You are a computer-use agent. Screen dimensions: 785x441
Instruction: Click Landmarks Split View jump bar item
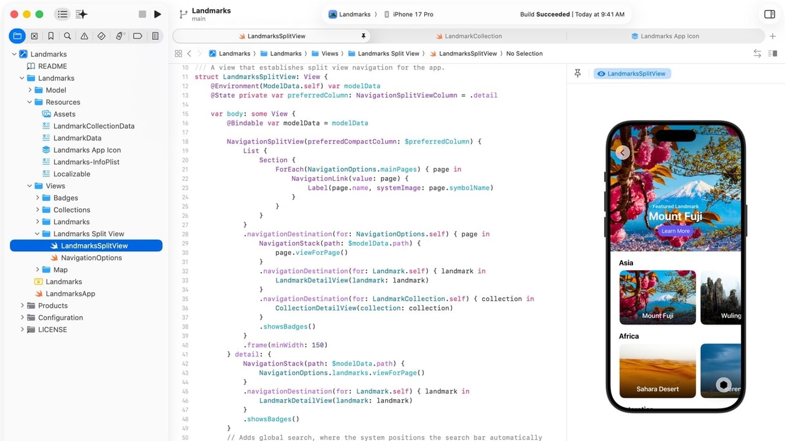point(383,53)
